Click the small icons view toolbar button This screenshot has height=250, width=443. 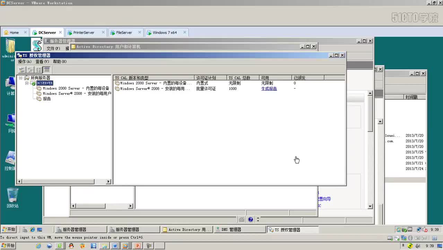(30, 70)
